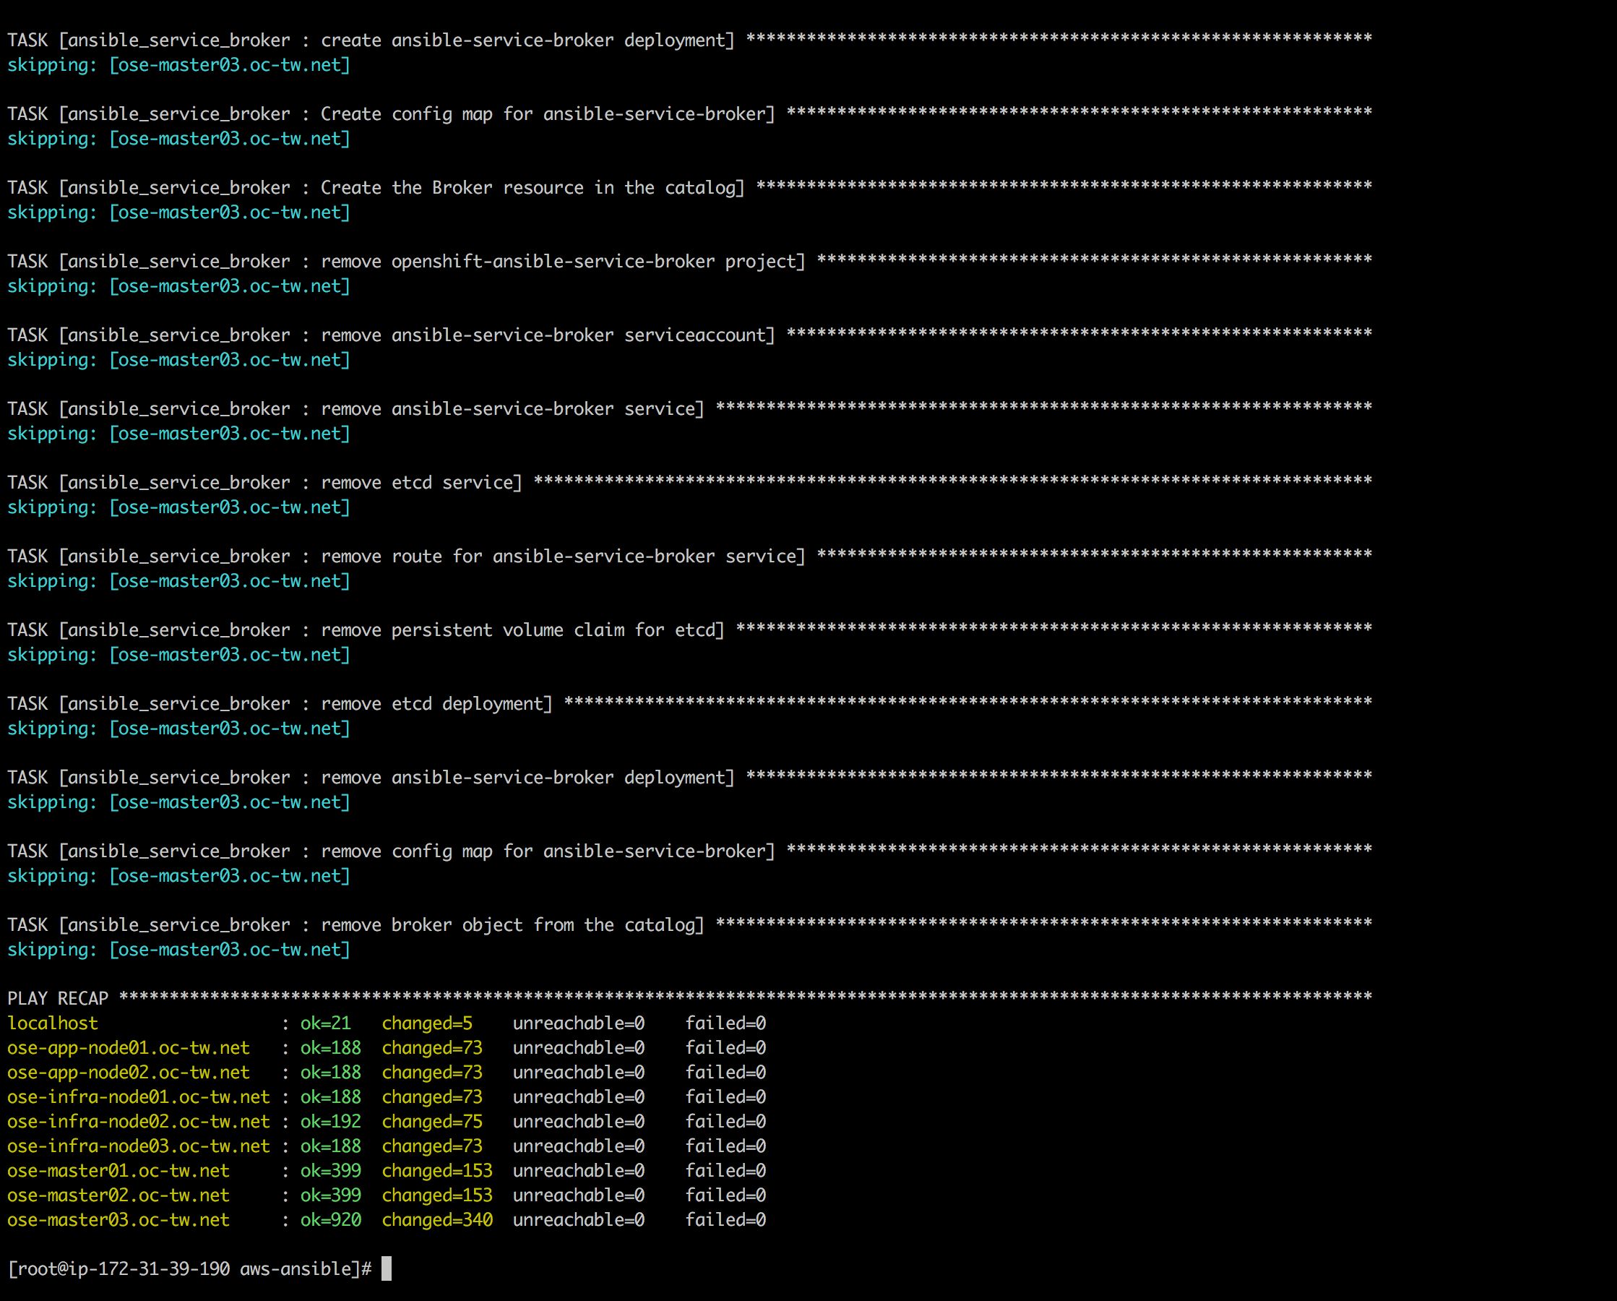This screenshot has height=1301, width=1617.
Task: Click ose-infra-node02.oc-tw.net in the recap
Action: pyautogui.click(x=139, y=1121)
